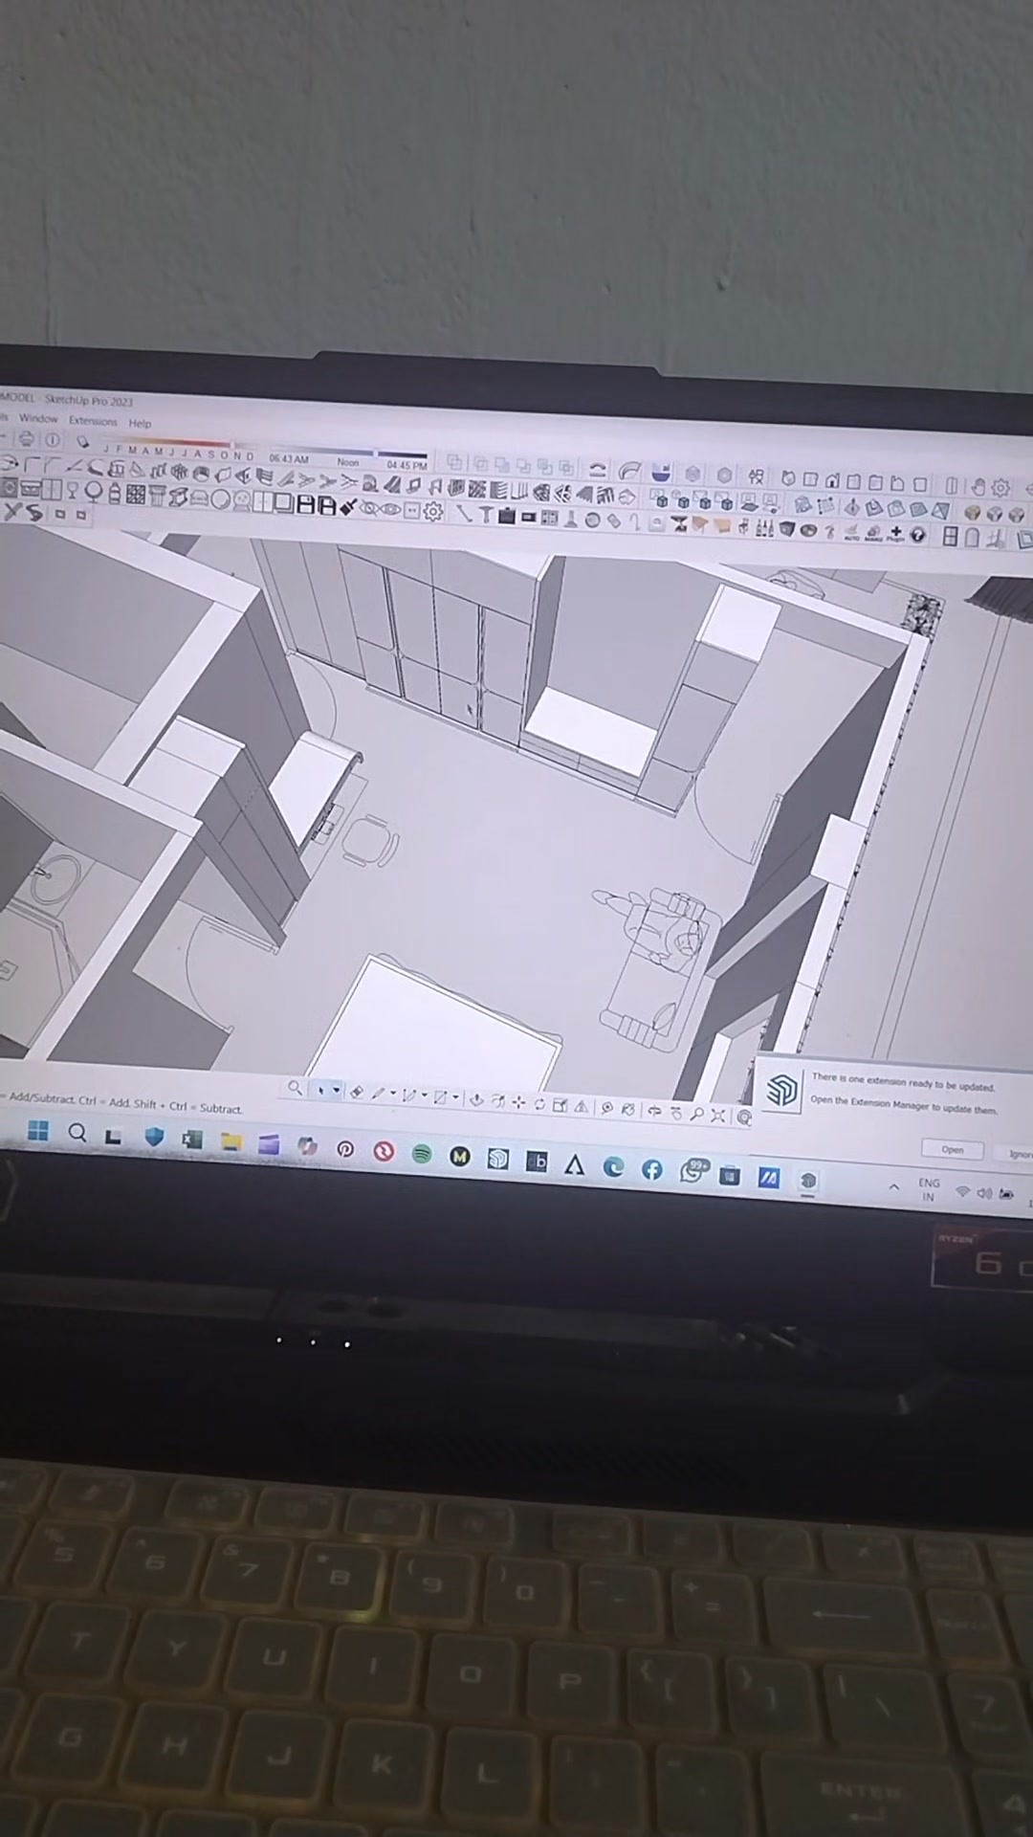Click the goblet glass component icon

point(72,490)
